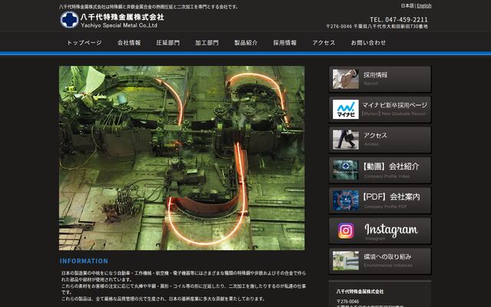Open the マイナビ logo icon

[345, 109]
